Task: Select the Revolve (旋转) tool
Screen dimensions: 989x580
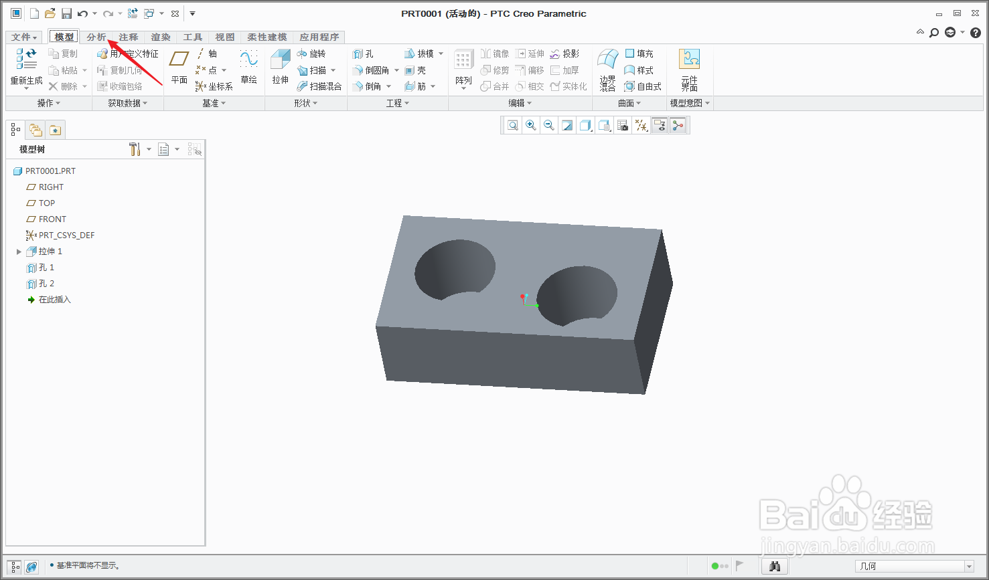Action: pyautogui.click(x=311, y=54)
